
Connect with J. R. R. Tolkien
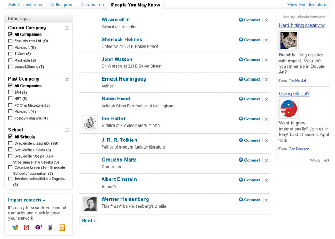(249, 140)
